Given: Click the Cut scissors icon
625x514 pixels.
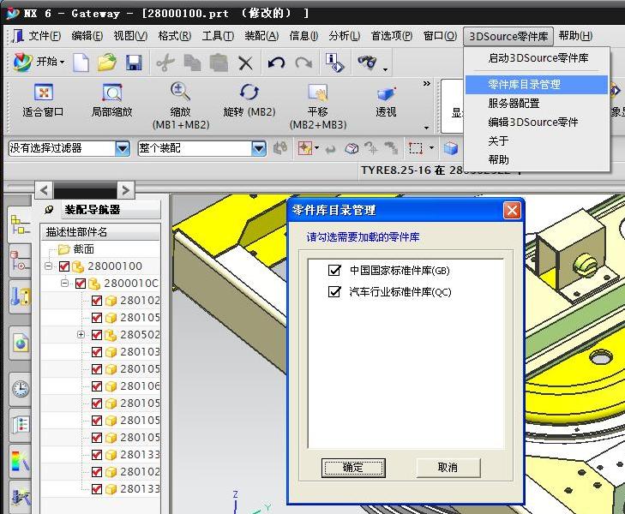Looking at the screenshot, I should [165, 63].
